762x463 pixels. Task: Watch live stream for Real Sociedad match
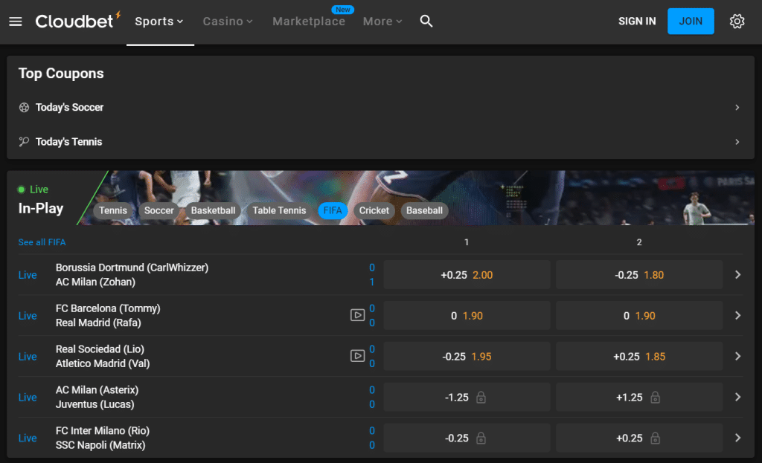357,356
